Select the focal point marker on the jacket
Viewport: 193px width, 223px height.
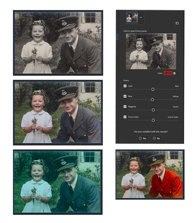click(164, 60)
